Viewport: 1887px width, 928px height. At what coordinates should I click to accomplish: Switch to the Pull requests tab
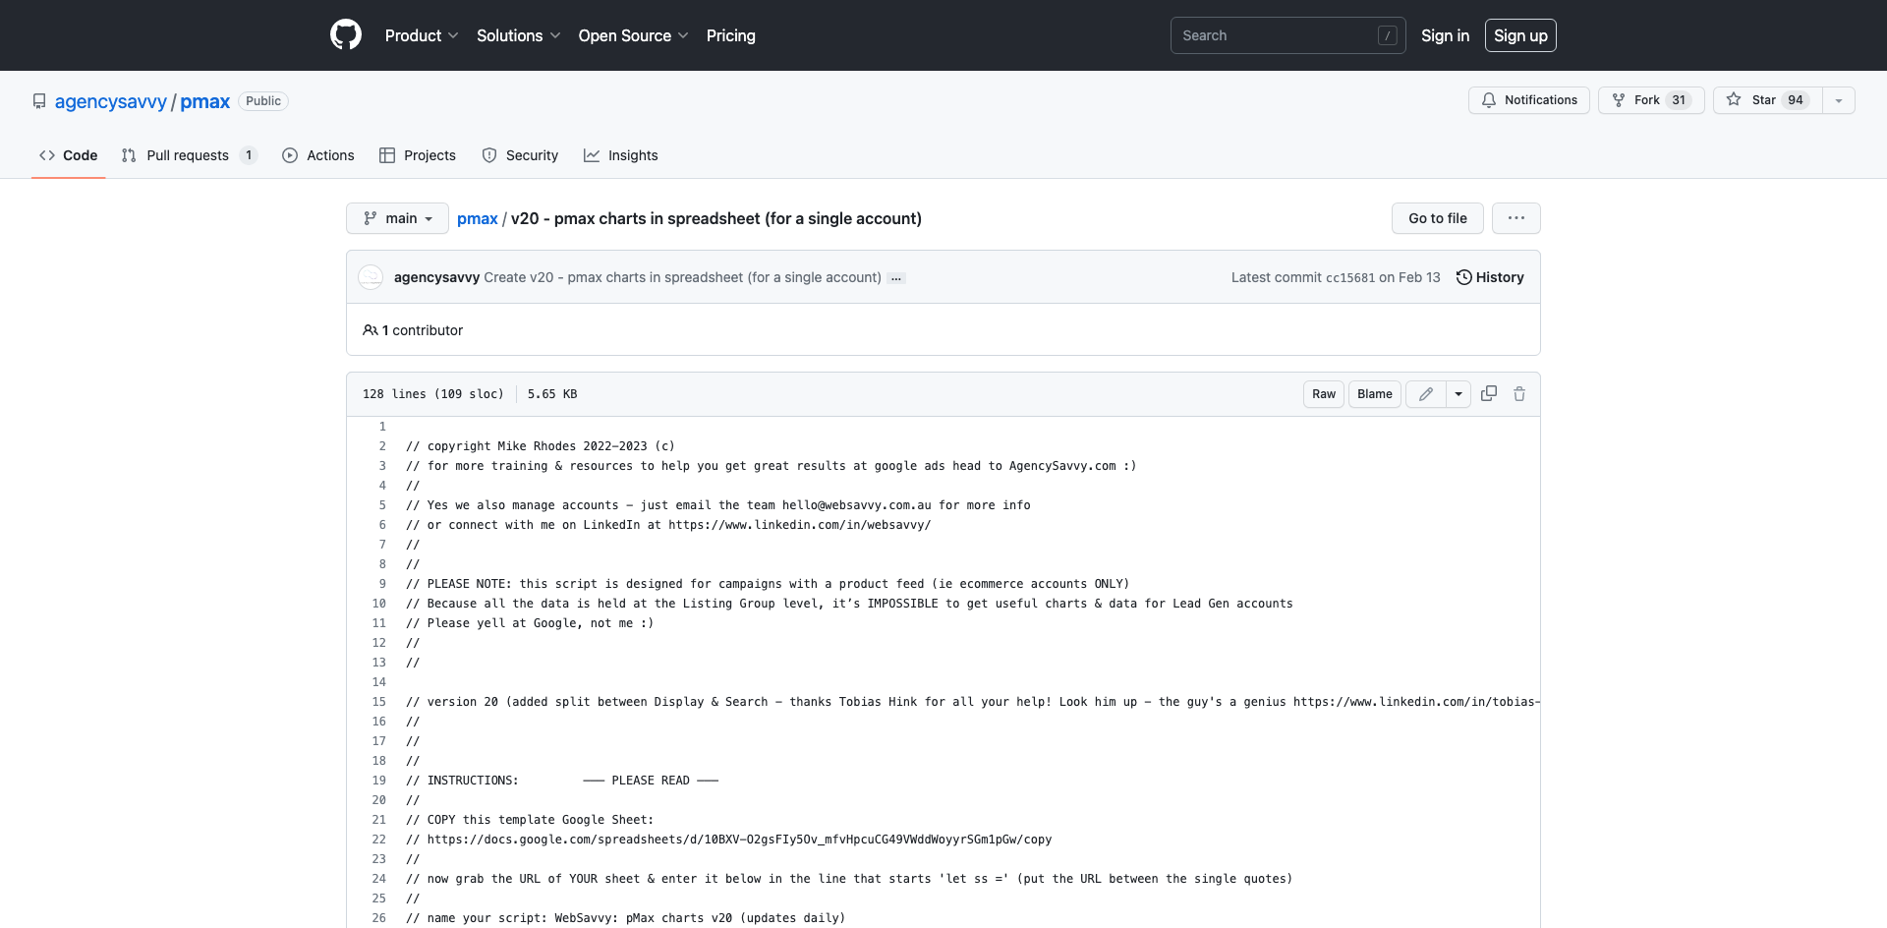(188, 155)
